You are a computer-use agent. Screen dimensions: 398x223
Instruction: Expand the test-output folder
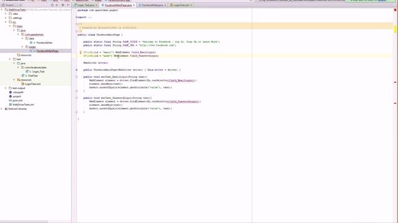(x=6, y=88)
